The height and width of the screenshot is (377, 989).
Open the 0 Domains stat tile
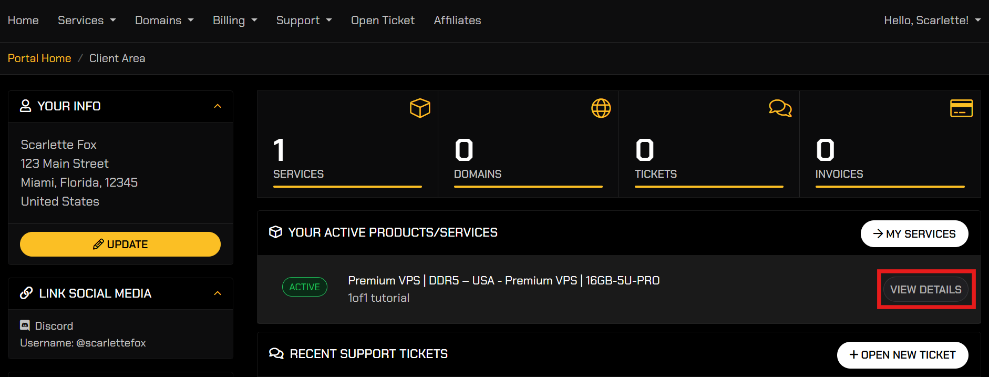point(528,144)
